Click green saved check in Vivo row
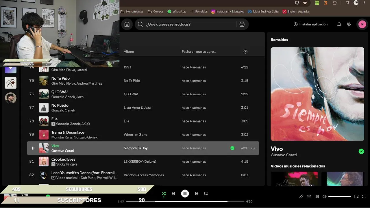370x208 pixels. tap(232, 148)
